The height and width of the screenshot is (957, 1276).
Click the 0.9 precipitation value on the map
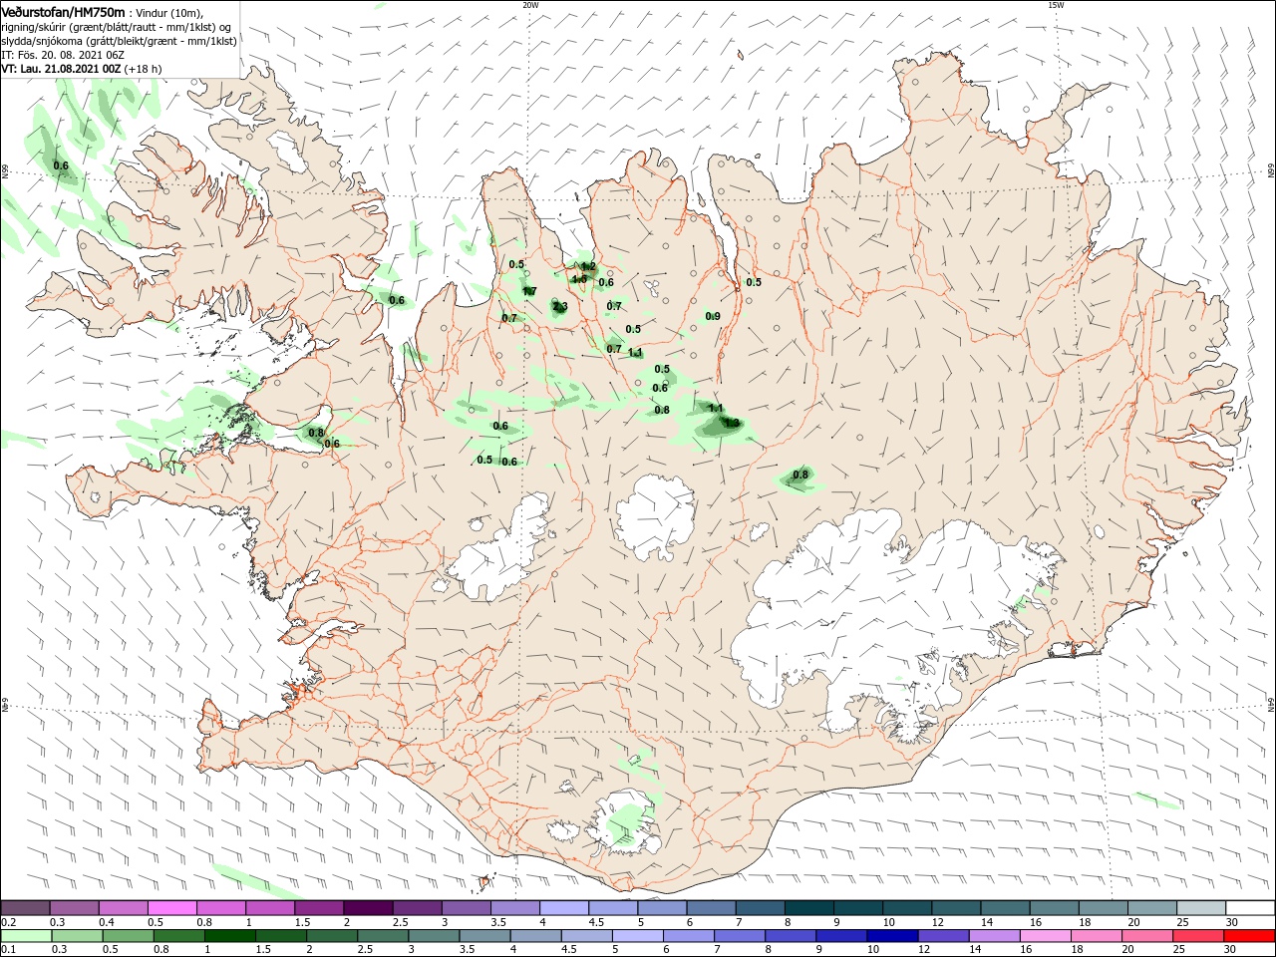[713, 316]
